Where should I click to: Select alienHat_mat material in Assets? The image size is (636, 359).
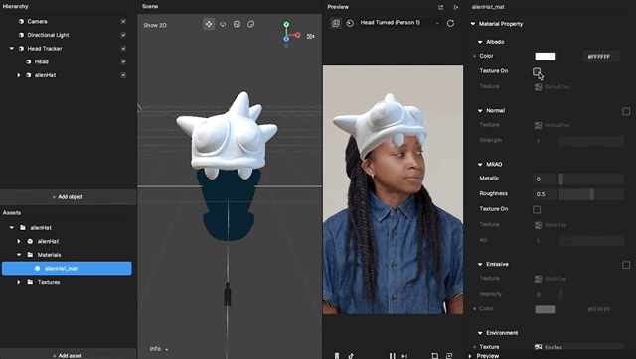point(67,269)
